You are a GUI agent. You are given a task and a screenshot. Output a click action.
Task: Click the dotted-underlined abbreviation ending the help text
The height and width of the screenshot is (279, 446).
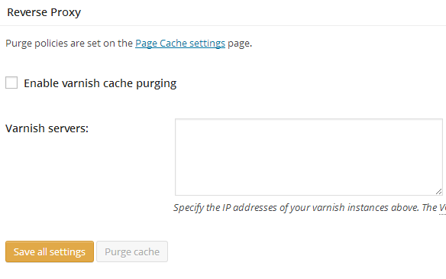pos(443,208)
